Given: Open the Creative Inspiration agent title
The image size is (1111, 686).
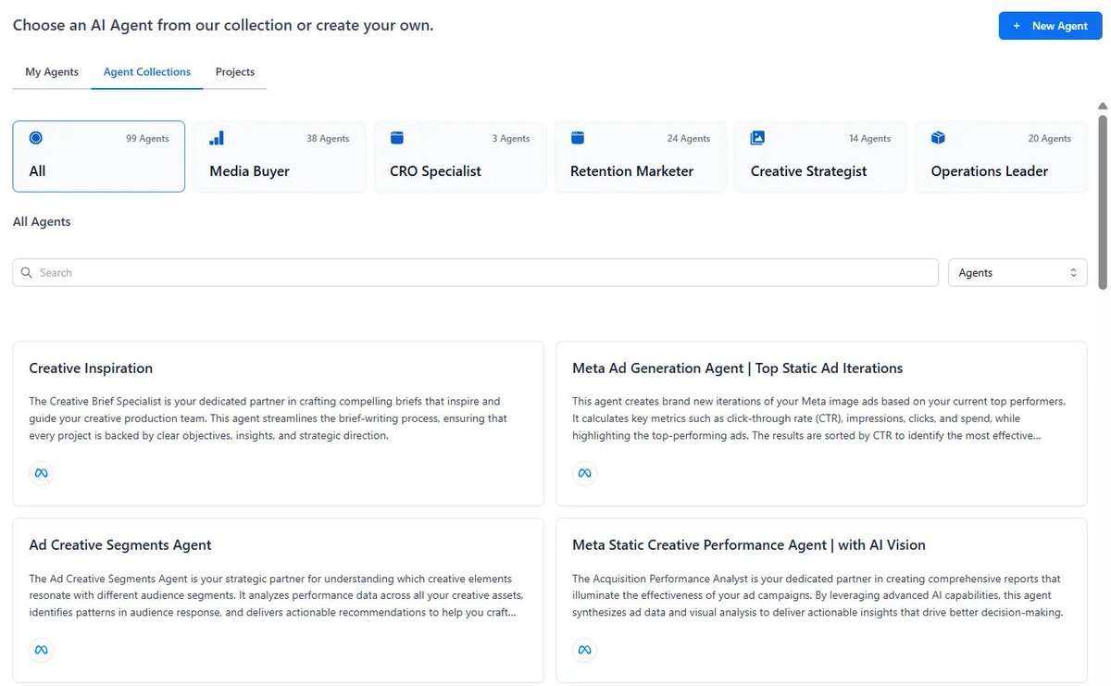Looking at the screenshot, I should tap(91, 368).
